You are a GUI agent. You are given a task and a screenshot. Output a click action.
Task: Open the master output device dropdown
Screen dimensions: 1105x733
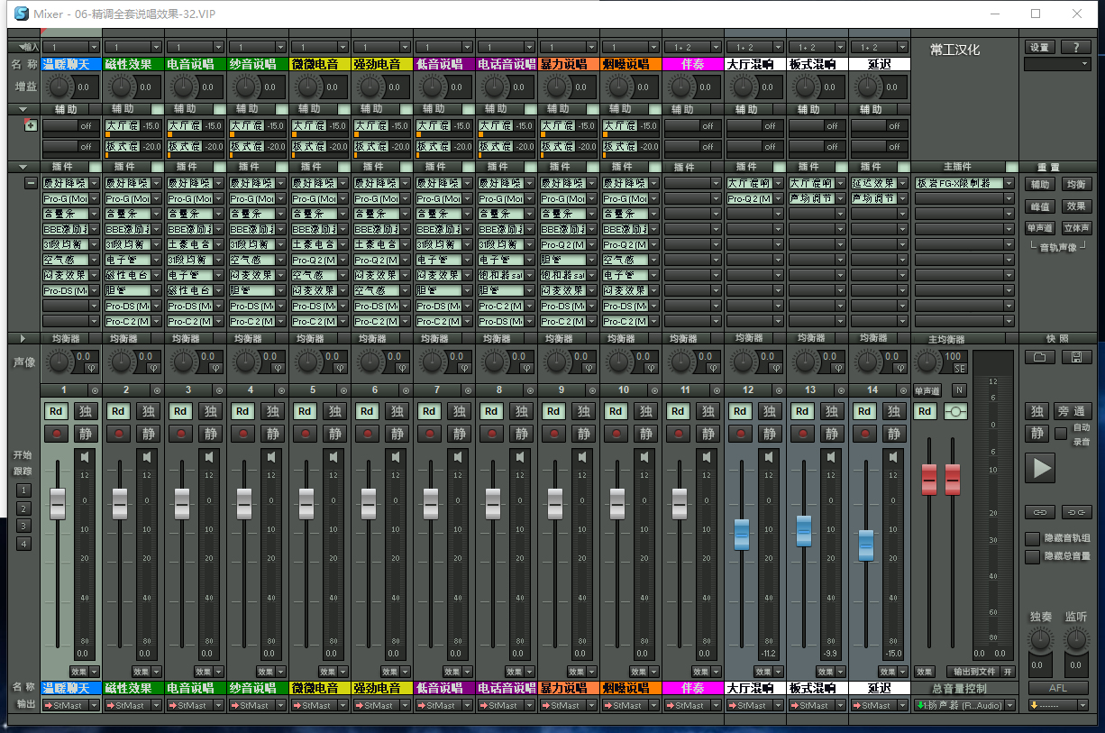coord(964,705)
